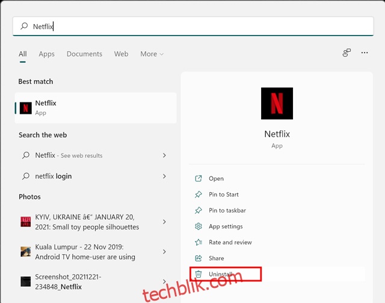Click thumbnail of Screenshot_20211221 result
The height and width of the screenshot is (303, 385).
tap(25, 281)
